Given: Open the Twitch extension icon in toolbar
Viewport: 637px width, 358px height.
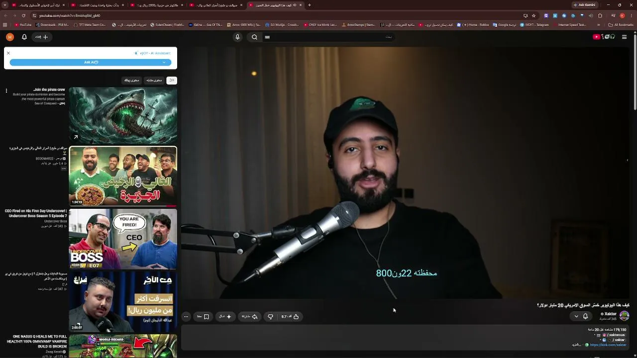Looking at the screenshot, I should [x=545, y=15].
